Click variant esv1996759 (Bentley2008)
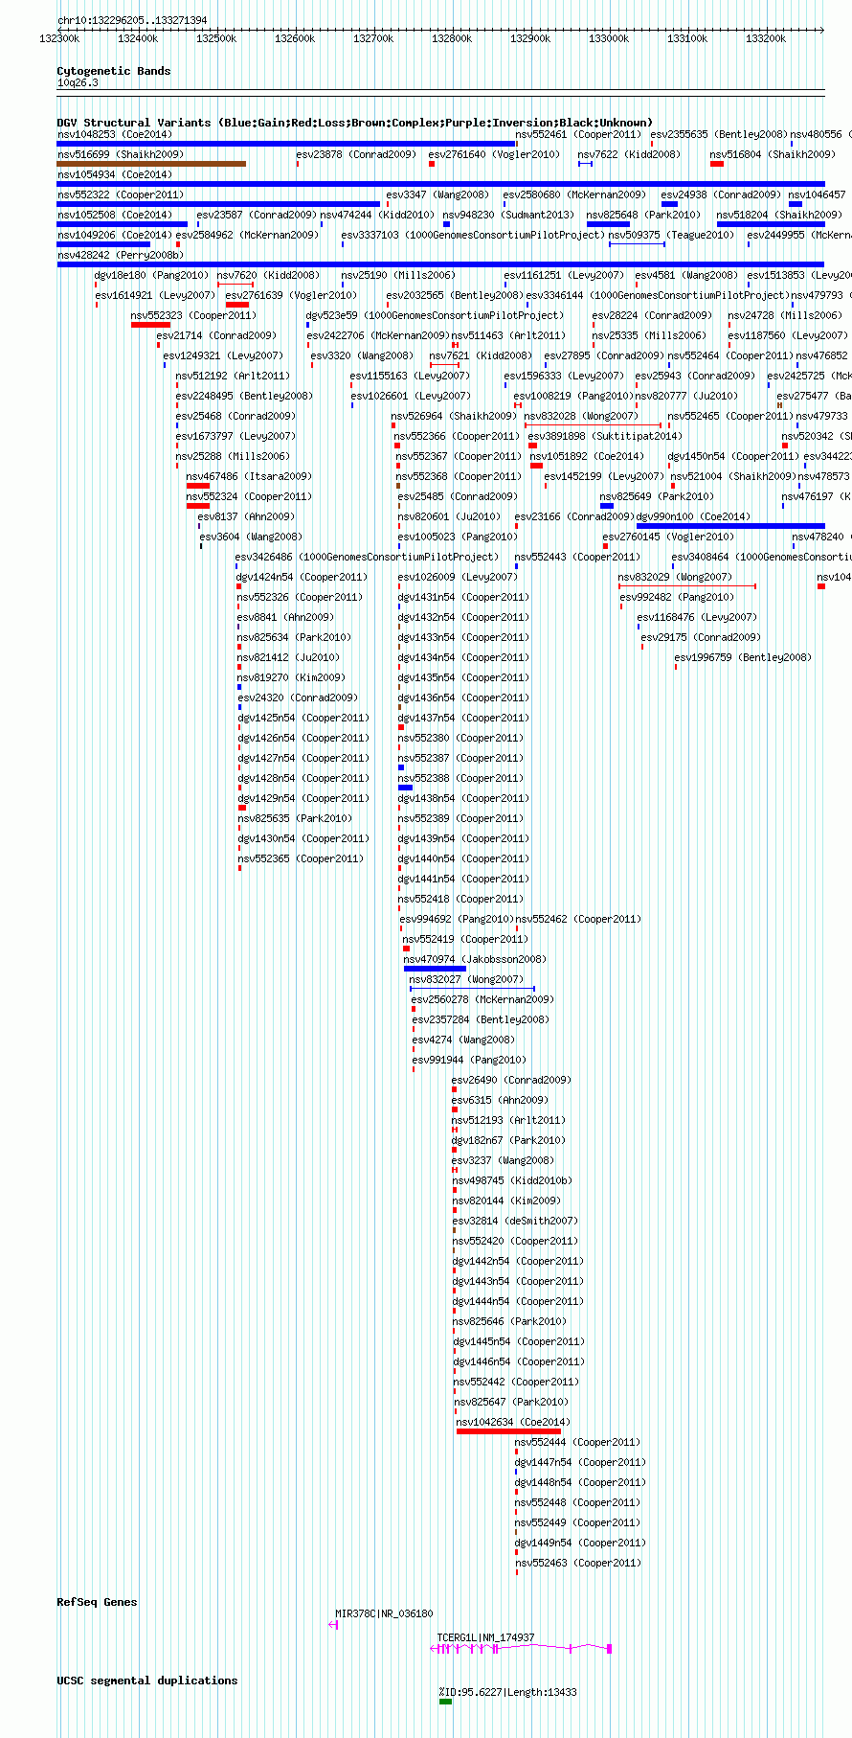 pyautogui.click(x=743, y=657)
